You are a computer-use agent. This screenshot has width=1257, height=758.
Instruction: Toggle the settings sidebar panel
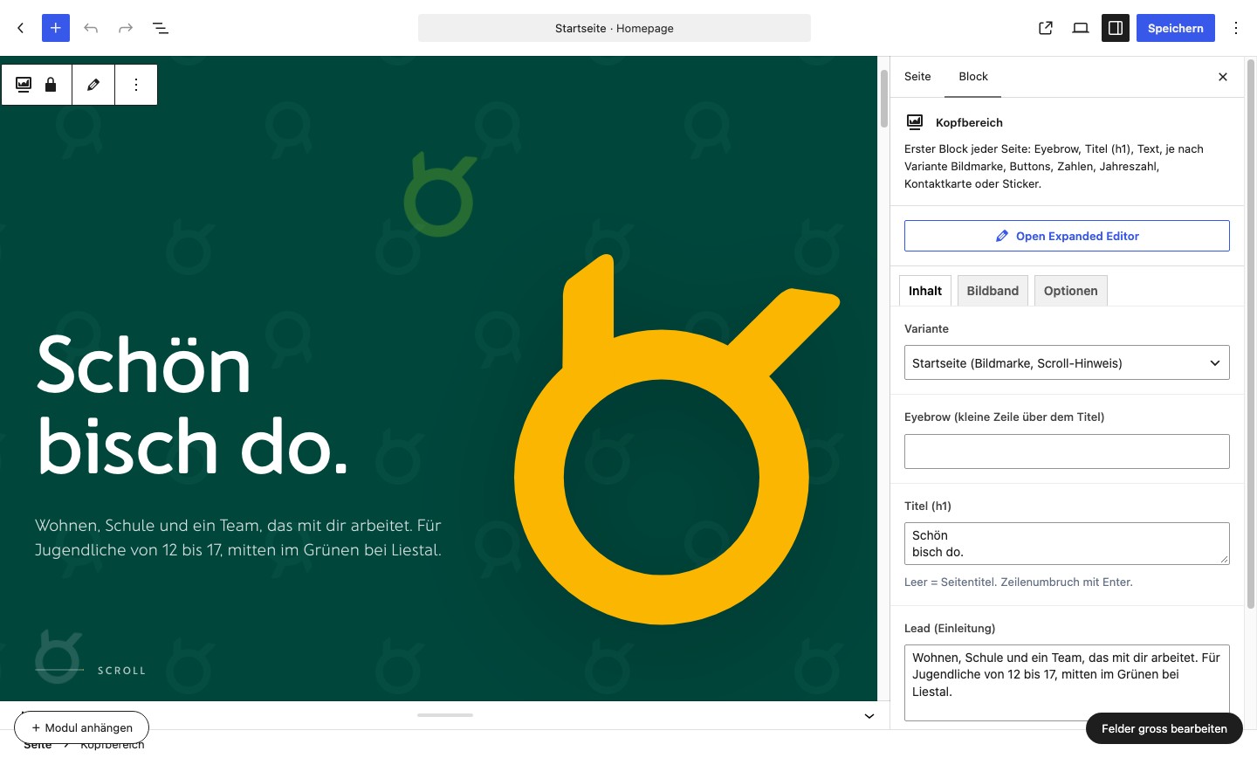point(1116,28)
